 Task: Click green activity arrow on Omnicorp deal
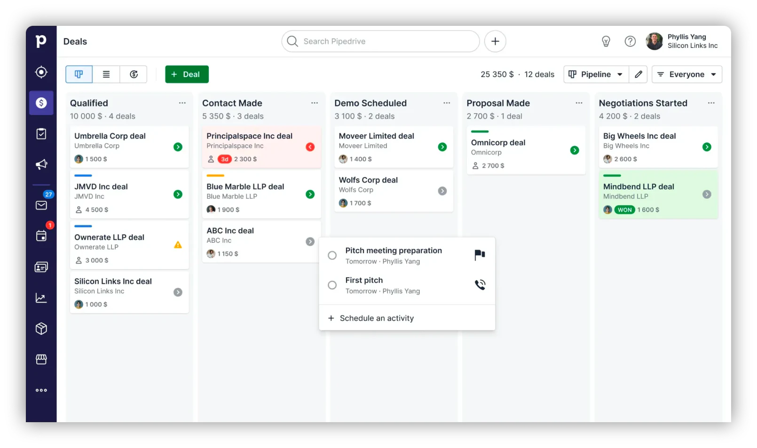tap(575, 150)
